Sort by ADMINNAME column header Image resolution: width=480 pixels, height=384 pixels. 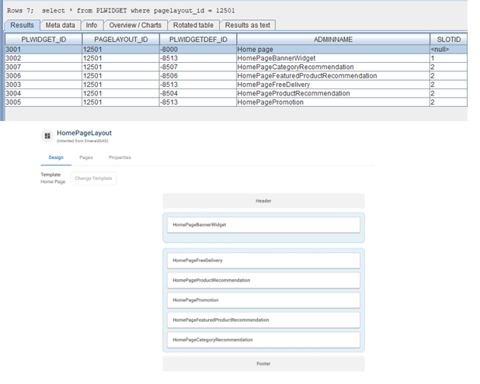[333, 40]
